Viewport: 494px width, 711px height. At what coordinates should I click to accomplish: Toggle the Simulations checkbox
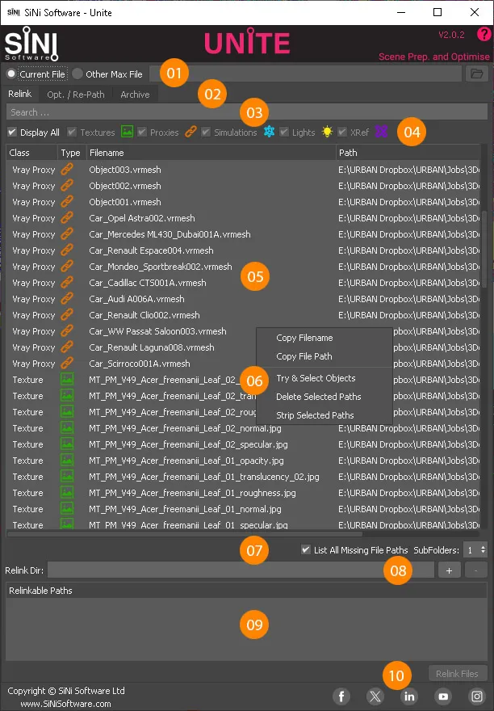tap(206, 132)
